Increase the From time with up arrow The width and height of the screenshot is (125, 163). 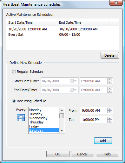click(109, 109)
